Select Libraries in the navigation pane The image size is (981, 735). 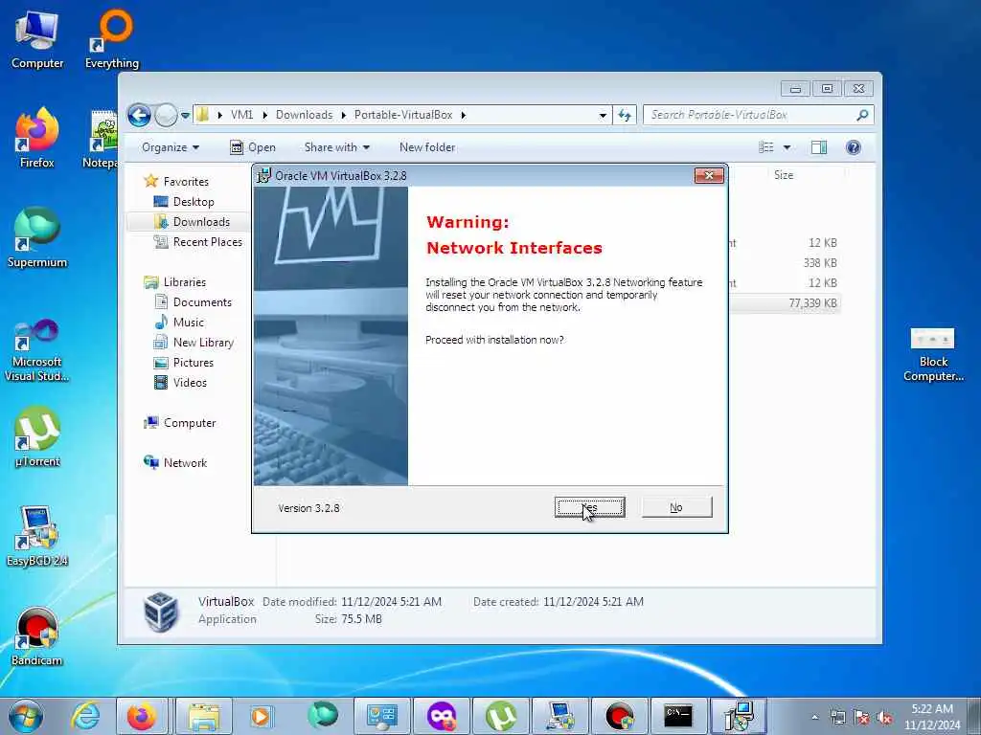pos(184,282)
